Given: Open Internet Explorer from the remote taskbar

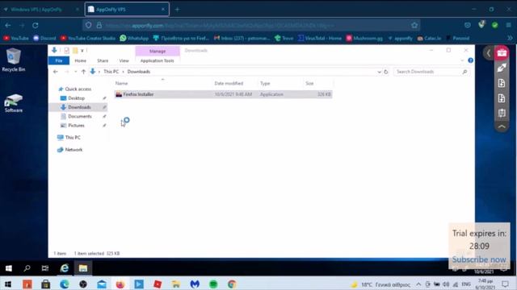Looking at the screenshot, I should pyautogui.click(x=65, y=268).
